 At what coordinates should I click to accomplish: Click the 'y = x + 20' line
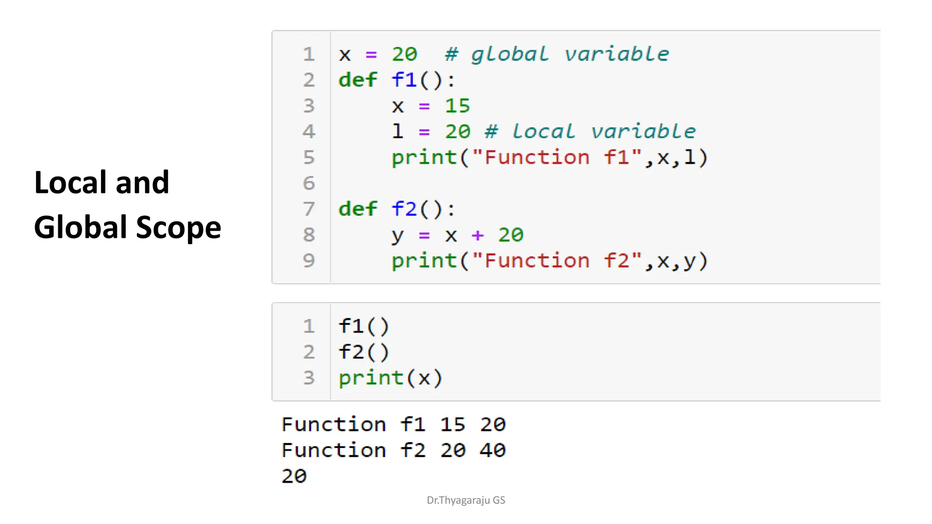[457, 235]
